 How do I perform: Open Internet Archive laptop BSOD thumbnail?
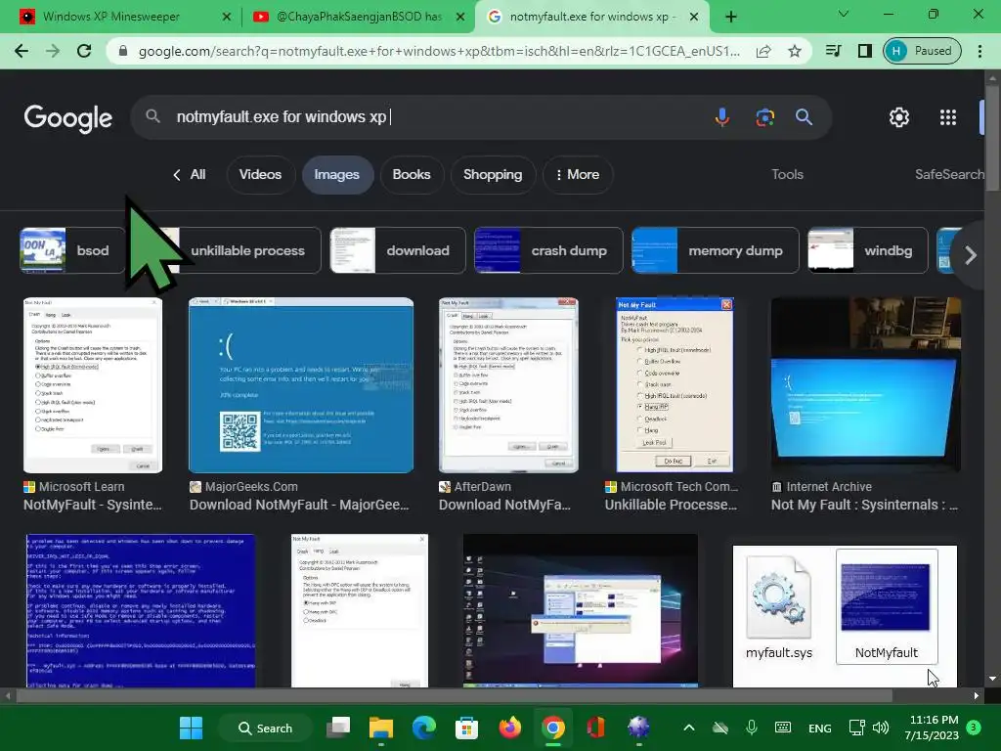point(866,385)
